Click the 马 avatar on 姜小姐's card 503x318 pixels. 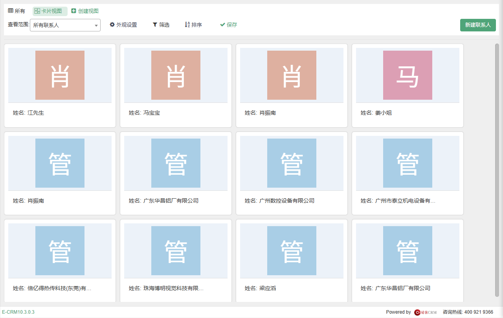[408, 75]
